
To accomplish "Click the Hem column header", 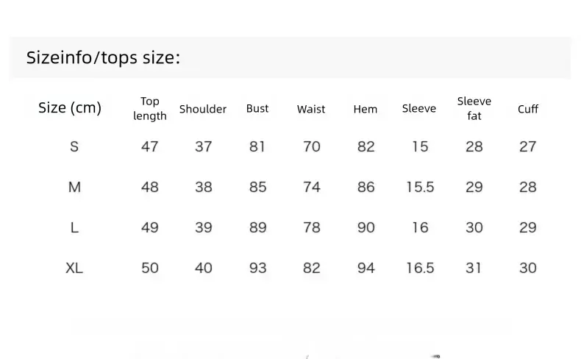I will click(365, 109).
